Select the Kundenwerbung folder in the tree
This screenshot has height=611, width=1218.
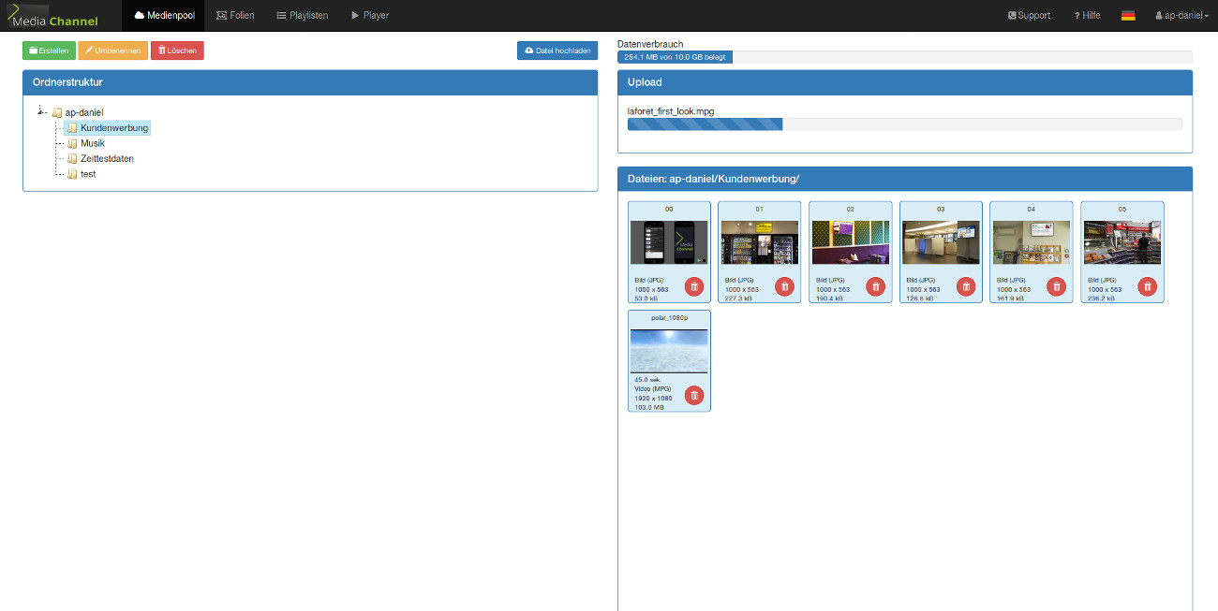click(113, 128)
